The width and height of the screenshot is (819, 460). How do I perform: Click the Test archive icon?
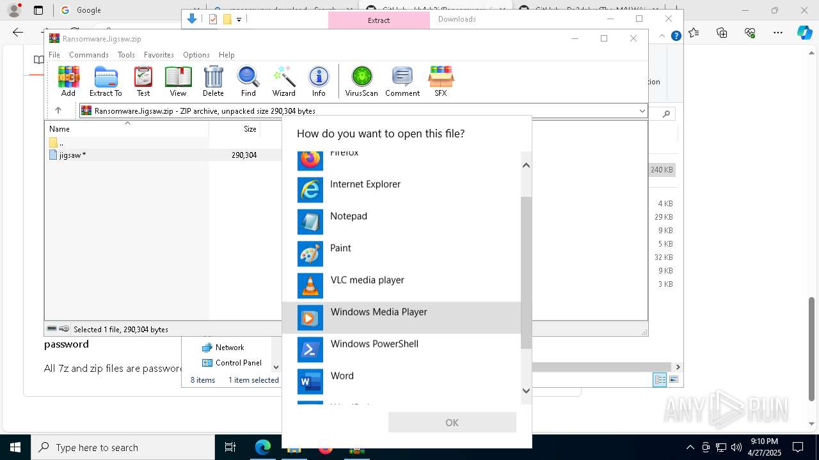(x=143, y=81)
